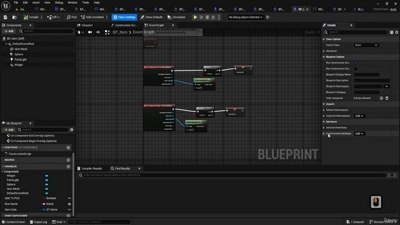Open Class Defaults
This screenshot has height=225, width=400.
tap(151, 17)
